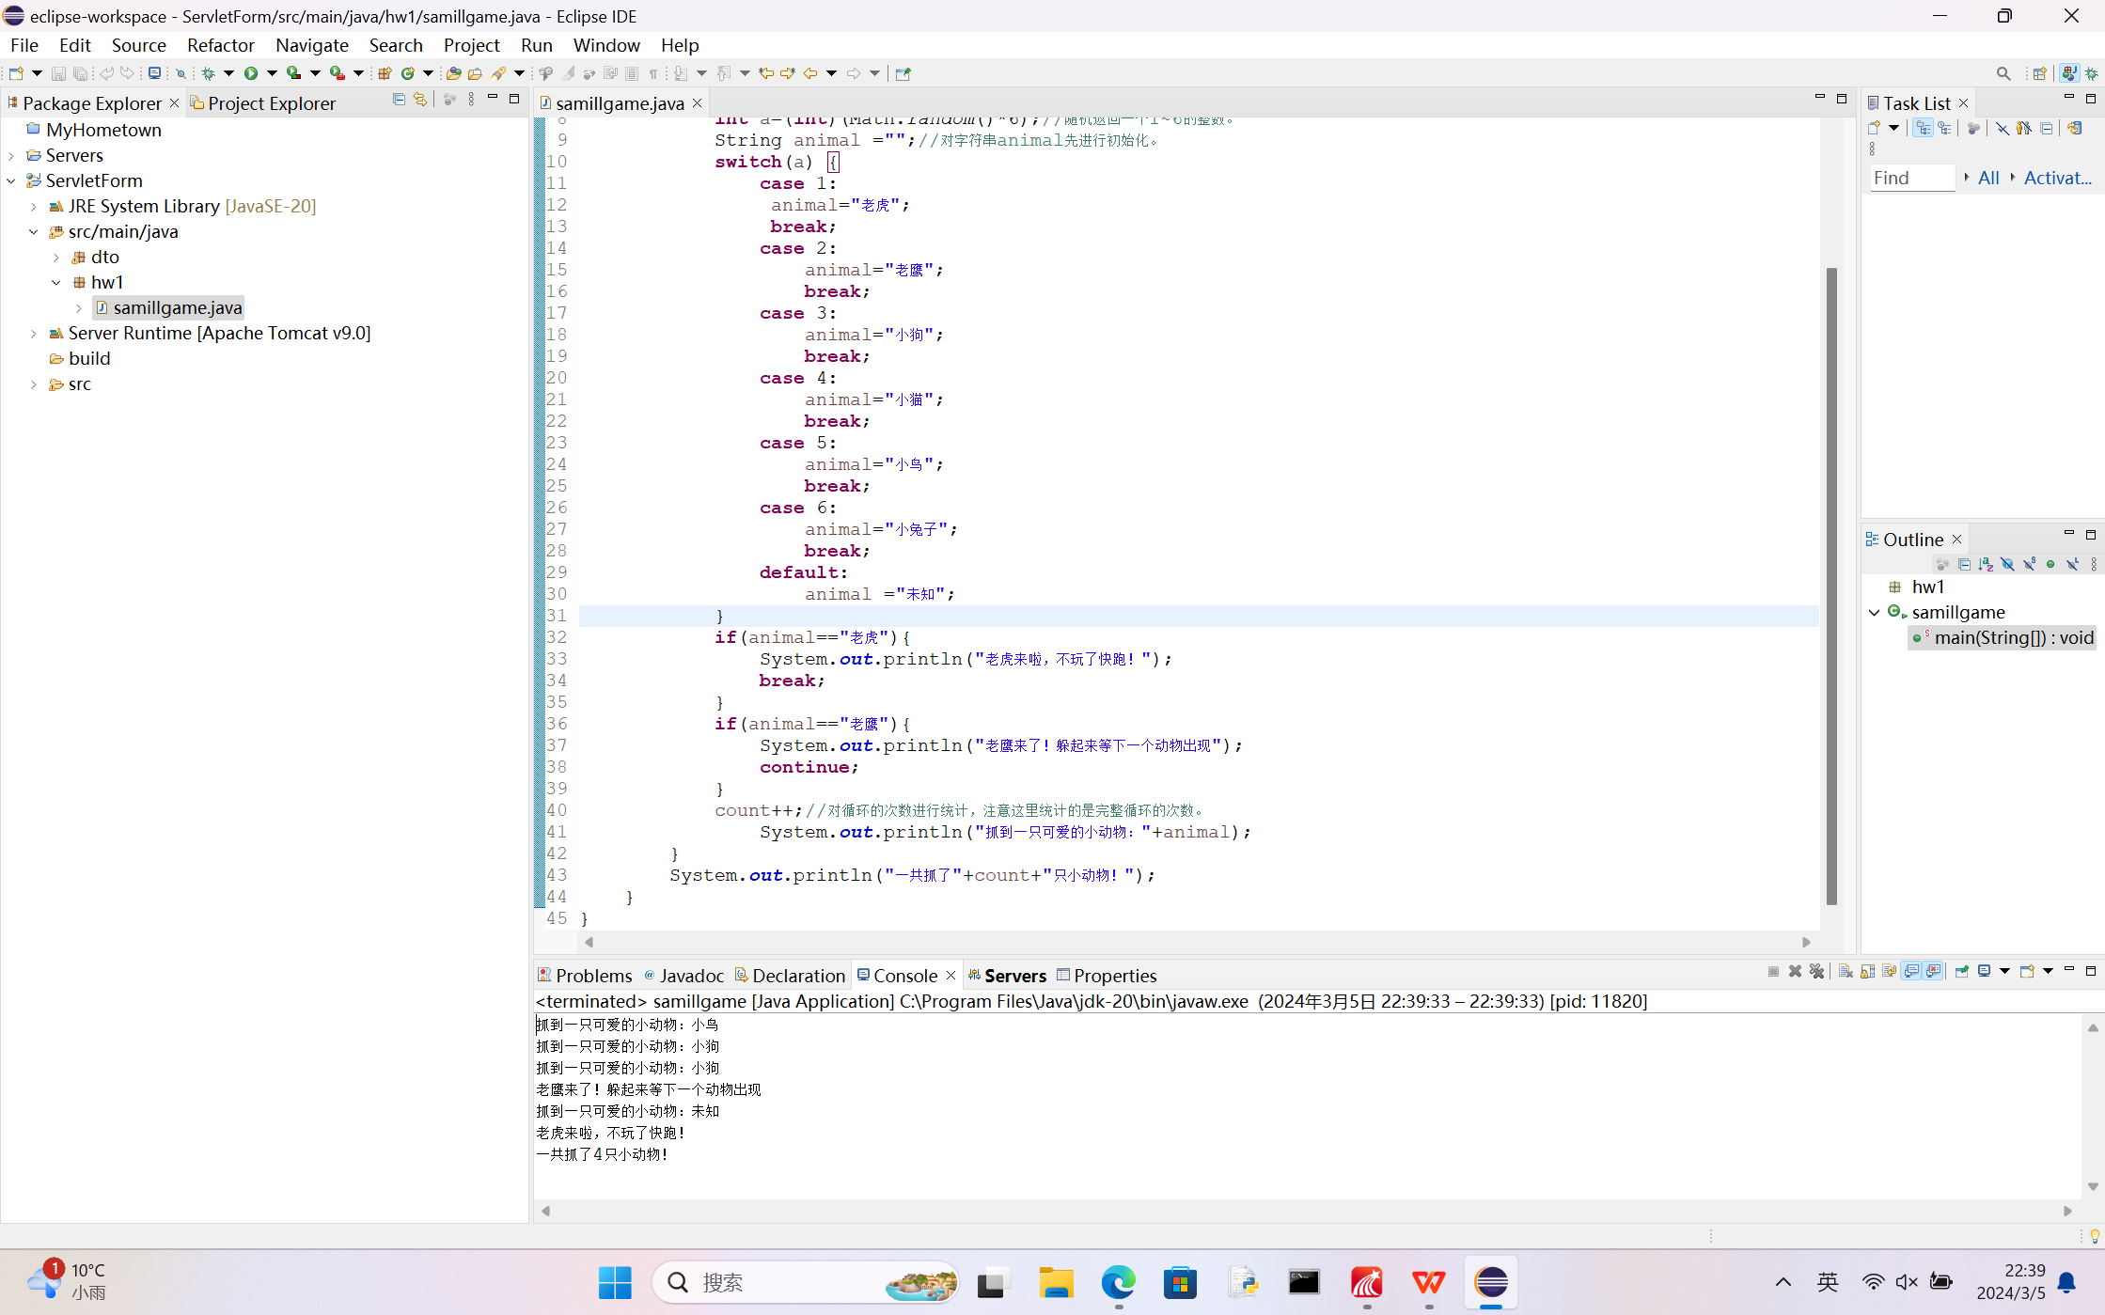This screenshot has width=2105, height=1315.
Task: Open the Run button dropdown arrow
Action: (272, 73)
